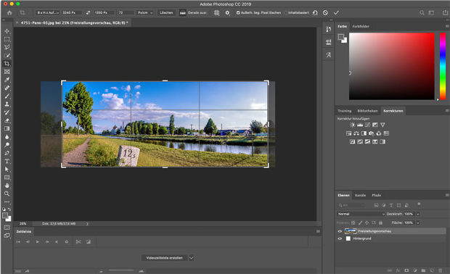This screenshot has width=450, height=274.
Task: Select the 4751-Pano-03.jpg document tab
Action: click(x=73, y=22)
